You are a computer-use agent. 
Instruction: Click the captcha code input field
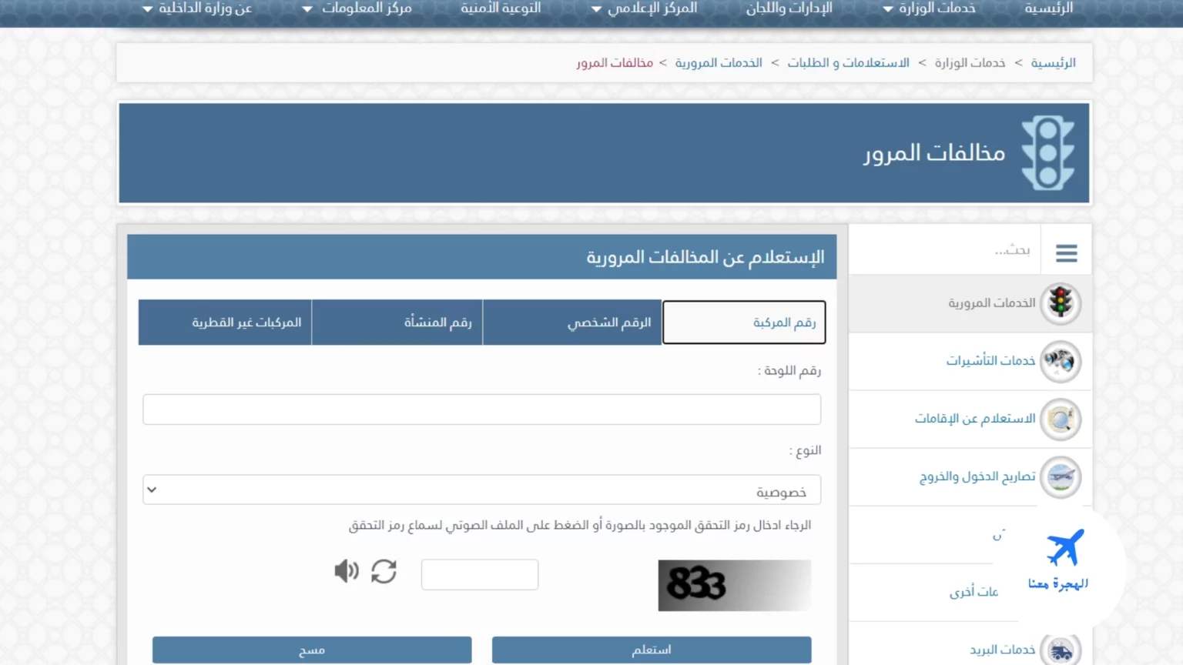click(x=480, y=575)
